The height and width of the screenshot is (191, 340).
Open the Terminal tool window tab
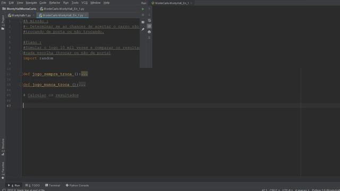coord(53,185)
